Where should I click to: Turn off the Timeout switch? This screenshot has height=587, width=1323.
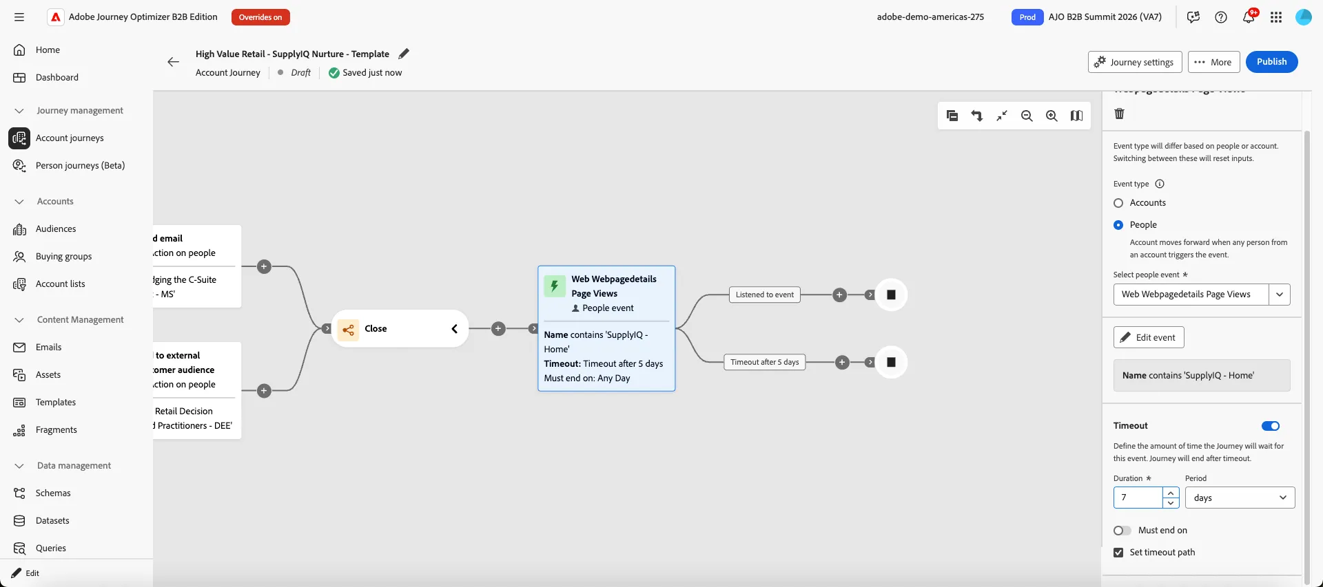tap(1271, 426)
